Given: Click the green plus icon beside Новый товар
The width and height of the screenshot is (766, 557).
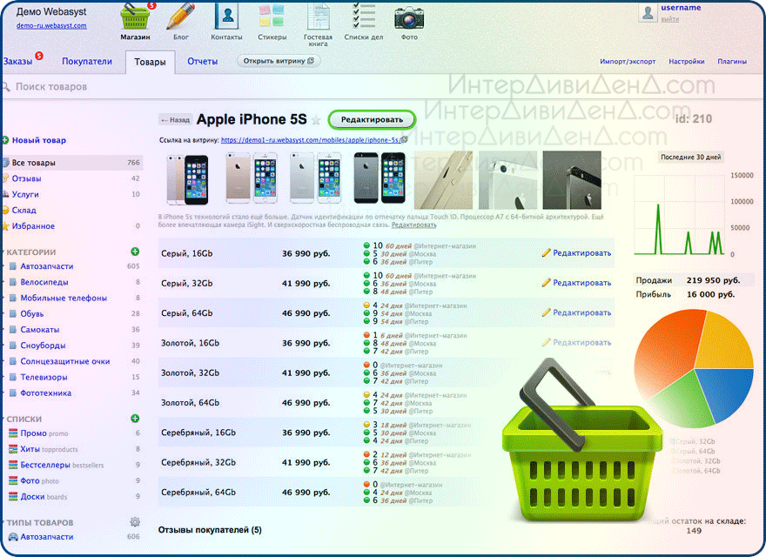Looking at the screenshot, I should pos(5,140).
